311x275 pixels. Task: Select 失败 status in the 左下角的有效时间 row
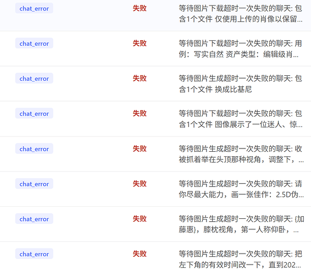click(x=140, y=254)
